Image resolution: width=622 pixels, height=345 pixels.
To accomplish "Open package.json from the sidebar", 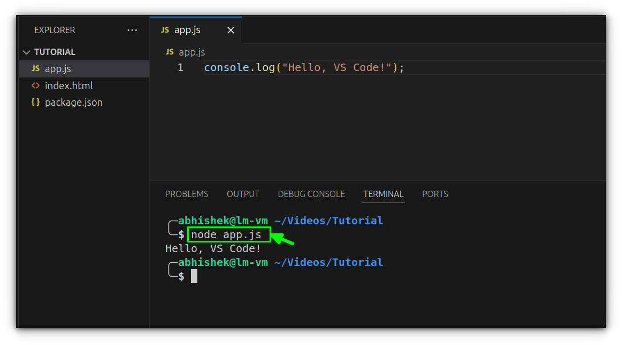I will tap(74, 102).
